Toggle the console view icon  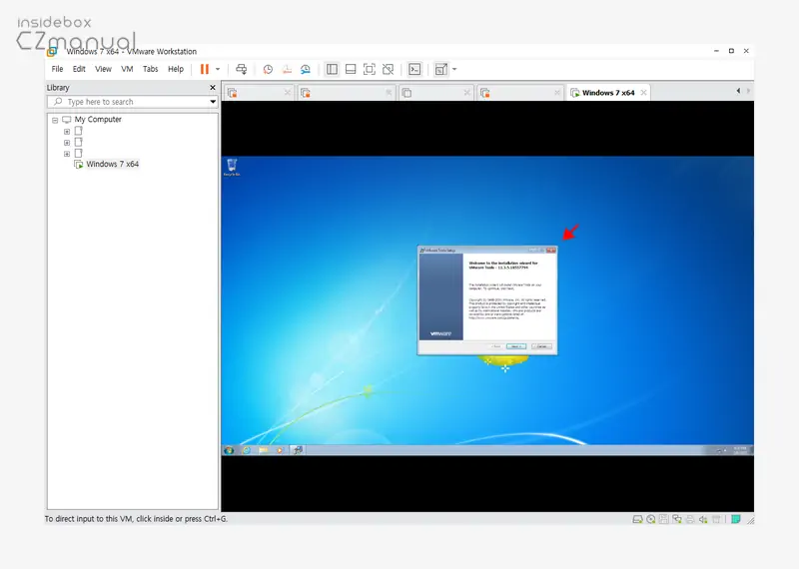[414, 69]
